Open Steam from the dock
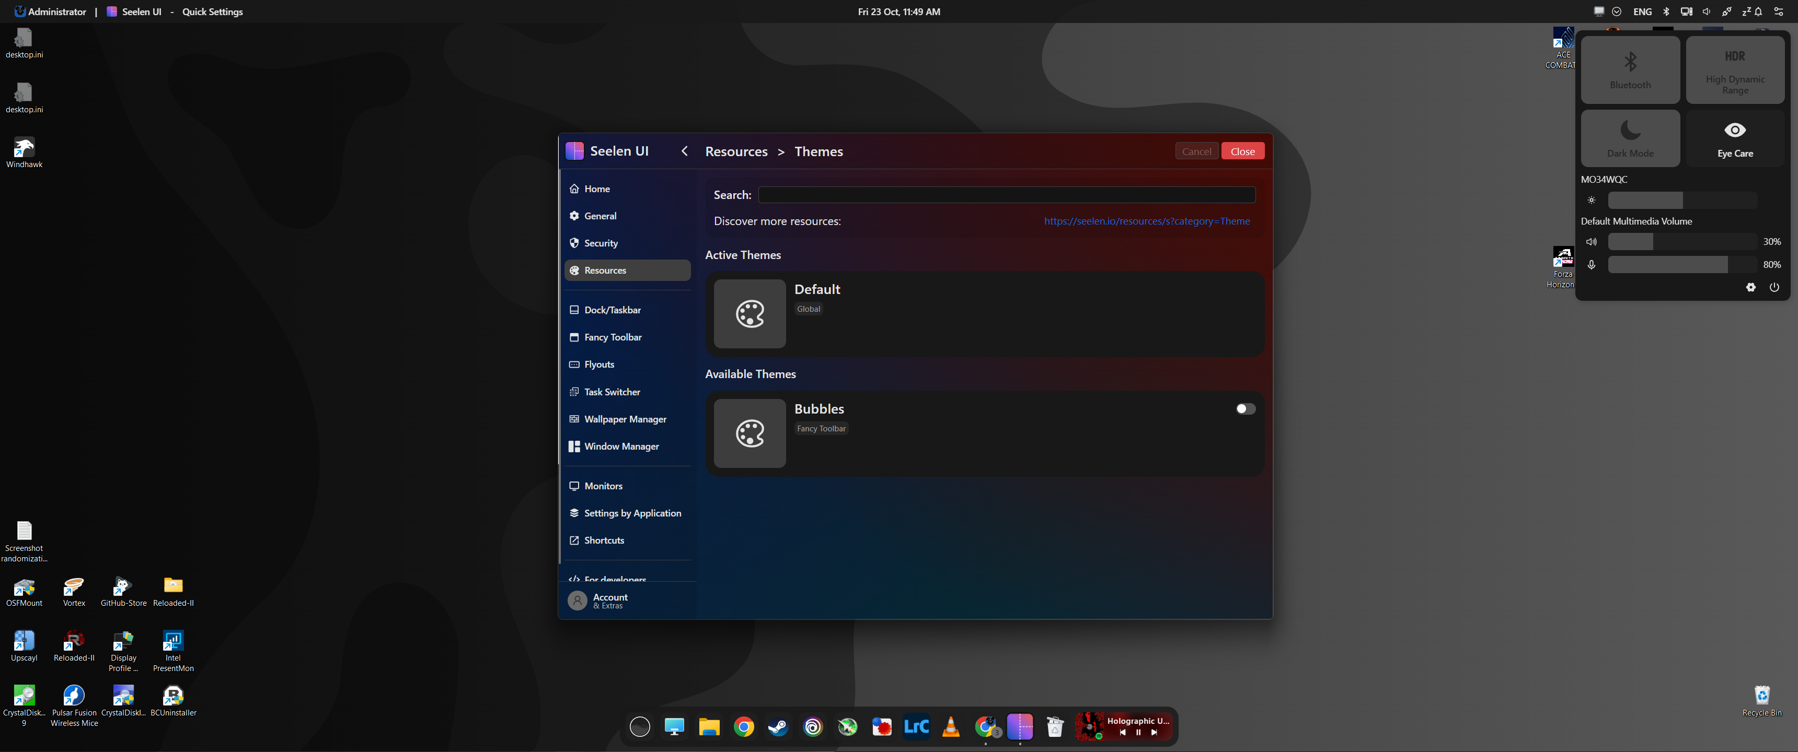Screen dimensions: 1798x752 [x=778, y=727]
